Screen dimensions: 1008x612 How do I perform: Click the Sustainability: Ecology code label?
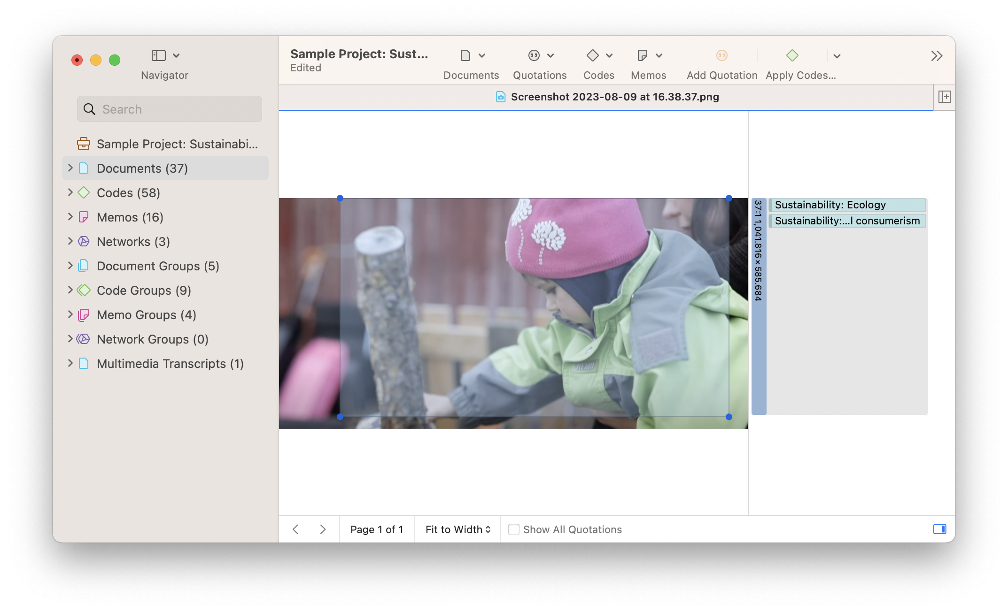click(847, 204)
